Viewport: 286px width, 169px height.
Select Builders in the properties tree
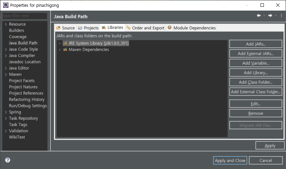17,30
